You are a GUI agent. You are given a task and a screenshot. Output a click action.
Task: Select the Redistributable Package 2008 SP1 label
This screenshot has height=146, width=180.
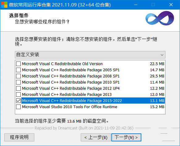click(71, 76)
